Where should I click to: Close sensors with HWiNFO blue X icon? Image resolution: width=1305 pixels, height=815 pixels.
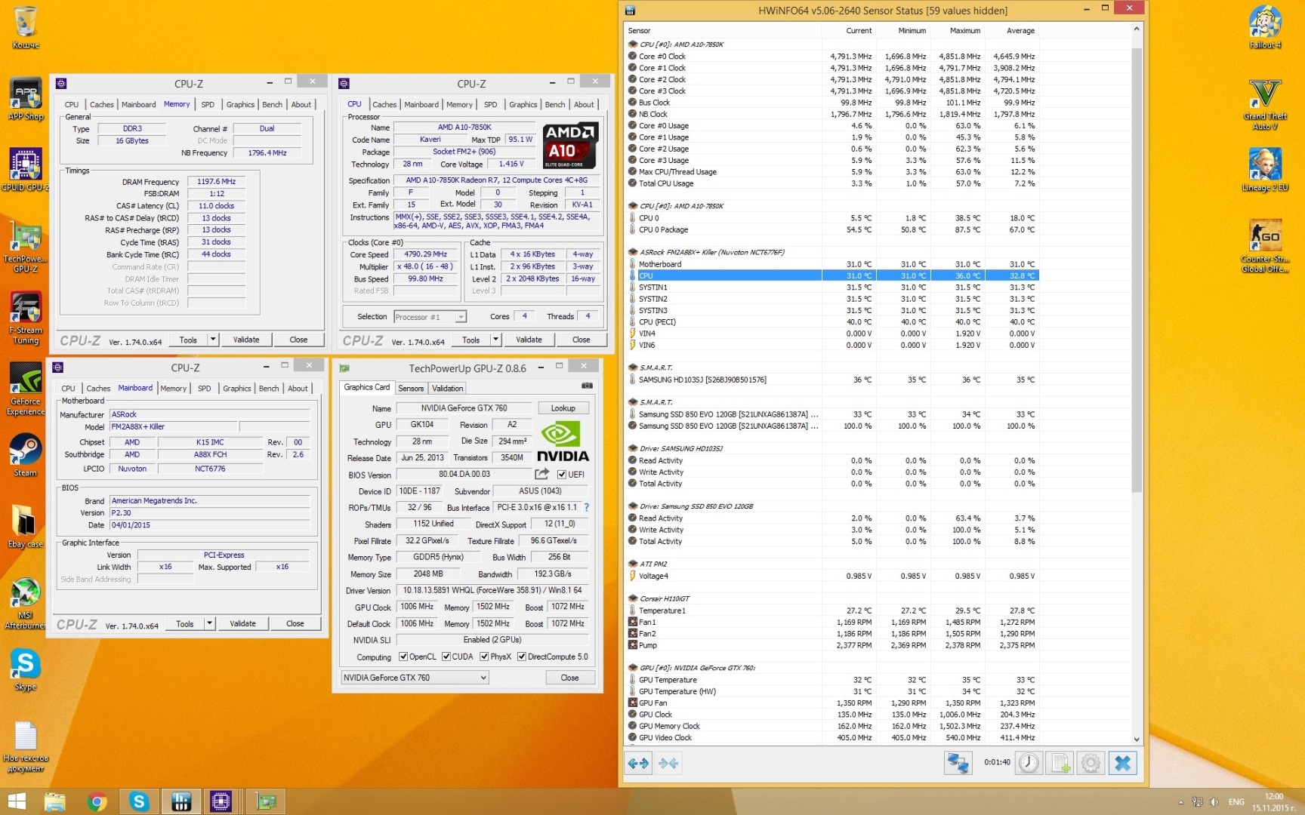pos(1122,763)
